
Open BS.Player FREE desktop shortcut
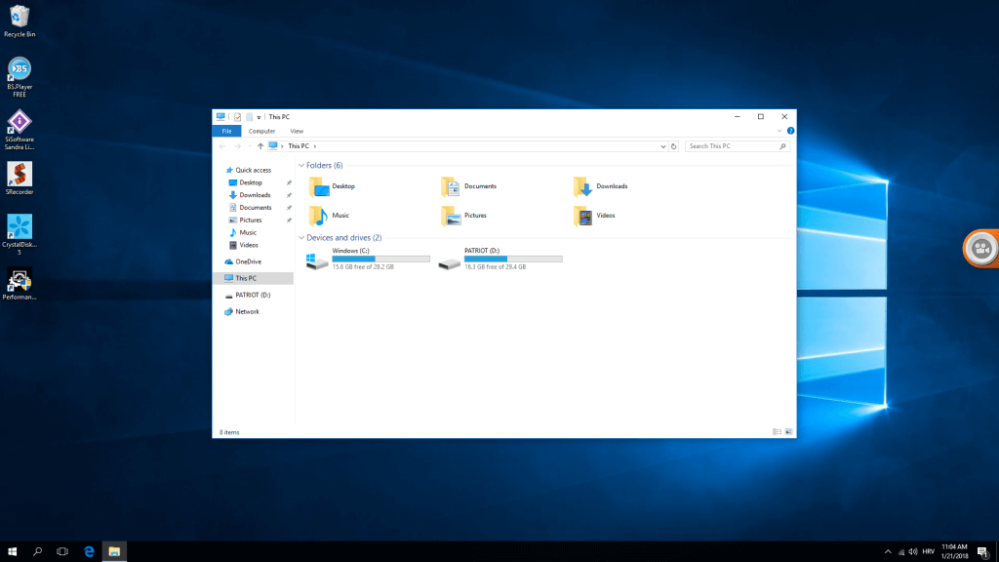click(x=19, y=70)
